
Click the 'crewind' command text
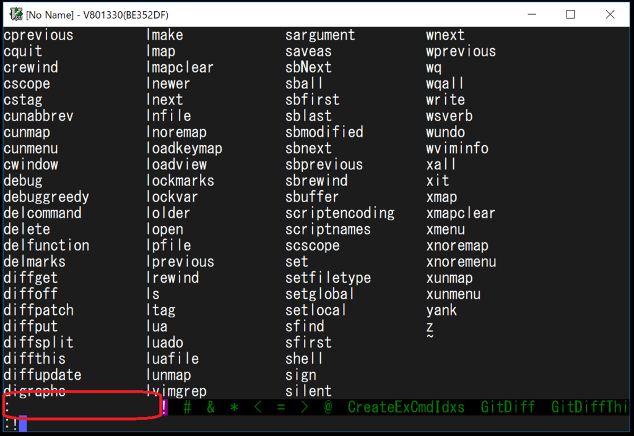tap(31, 67)
